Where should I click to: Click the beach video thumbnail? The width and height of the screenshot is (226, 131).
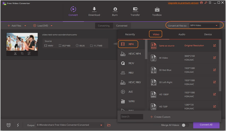click(x=22, y=42)
